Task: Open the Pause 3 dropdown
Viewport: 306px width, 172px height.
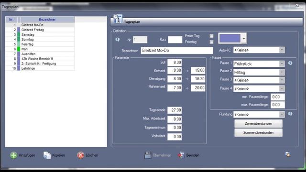Action: (x=282, y=80)
